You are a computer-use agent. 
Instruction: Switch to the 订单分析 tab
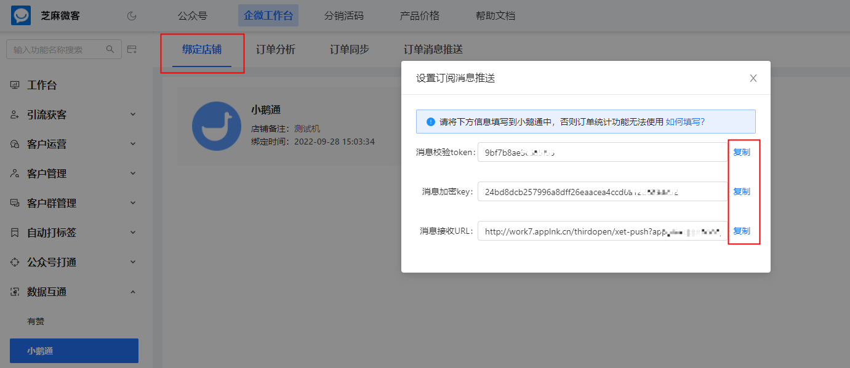click(276, 49)
